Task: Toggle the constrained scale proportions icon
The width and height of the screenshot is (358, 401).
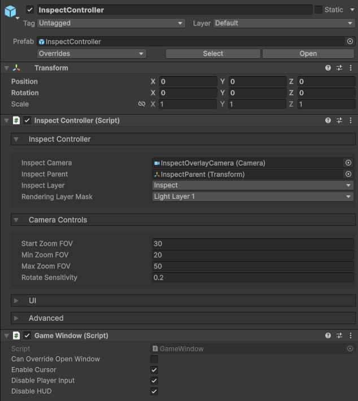Action: [x=142, y=104]
